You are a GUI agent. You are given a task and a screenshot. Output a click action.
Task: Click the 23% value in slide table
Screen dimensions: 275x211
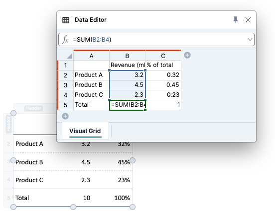(124, 180)
